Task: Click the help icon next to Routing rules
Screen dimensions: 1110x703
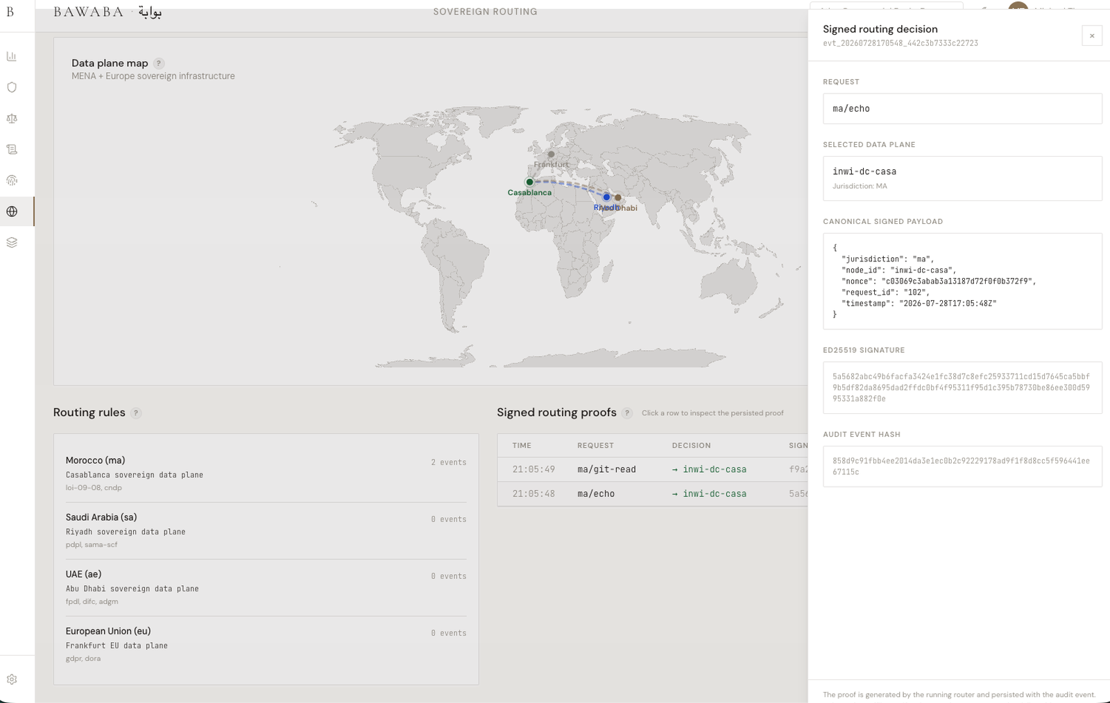Action: [x=136, y=413]
